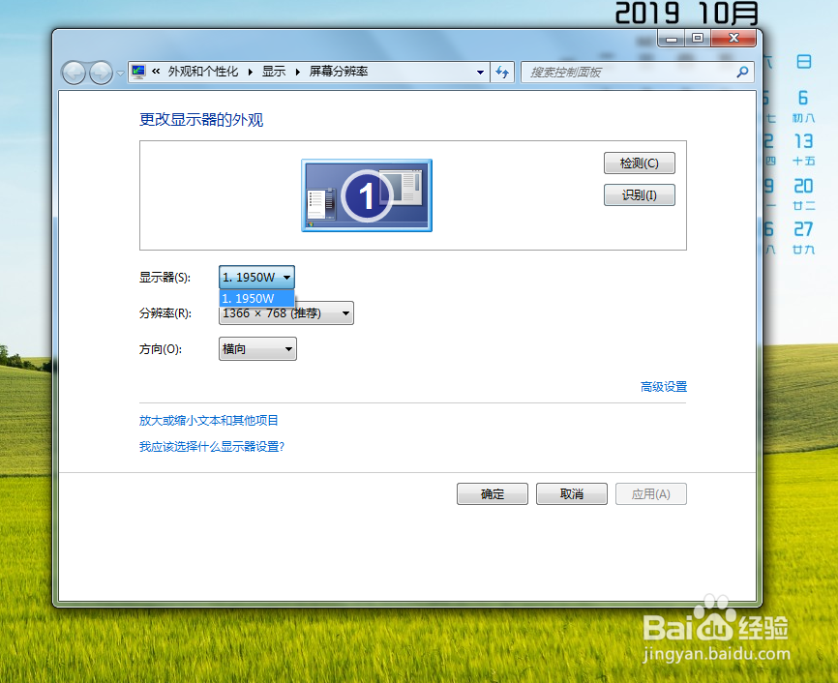The image size is (838, 683).
Task: Minimize the 屏幕分辨率 window
Action: tap(672, 38)
